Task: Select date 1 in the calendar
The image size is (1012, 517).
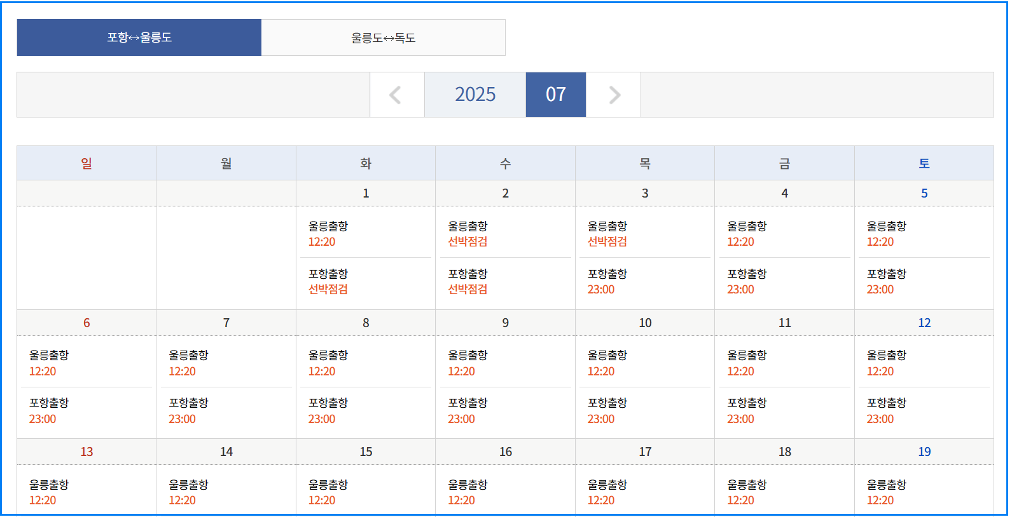Action: pos(366,193)
